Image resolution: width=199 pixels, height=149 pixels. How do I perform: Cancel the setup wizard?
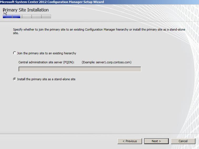[x=183, y=141]
